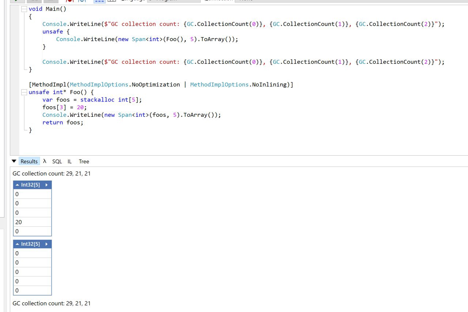Collapse the Foo() method fold box
This screenshot has width=468, height=312.
click(24, 92)
